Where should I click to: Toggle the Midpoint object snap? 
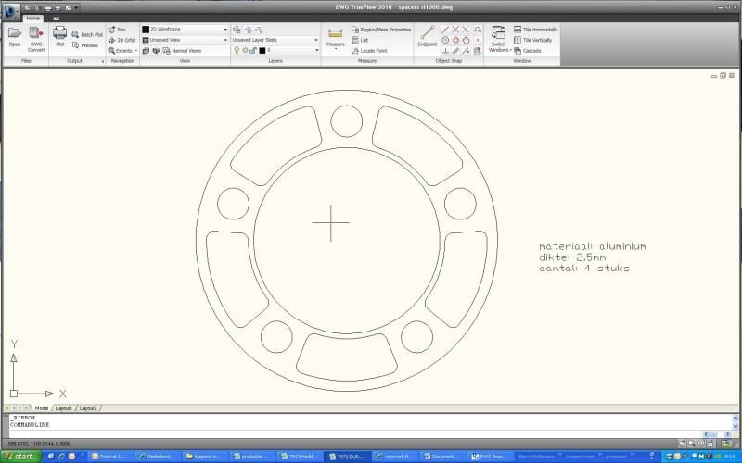point(445,30)
